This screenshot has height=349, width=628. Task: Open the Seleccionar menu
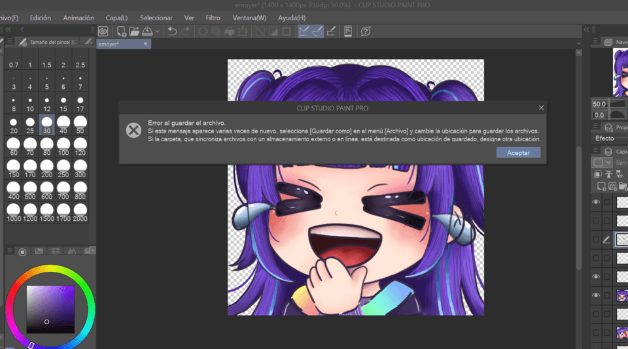tap(156, 18)
